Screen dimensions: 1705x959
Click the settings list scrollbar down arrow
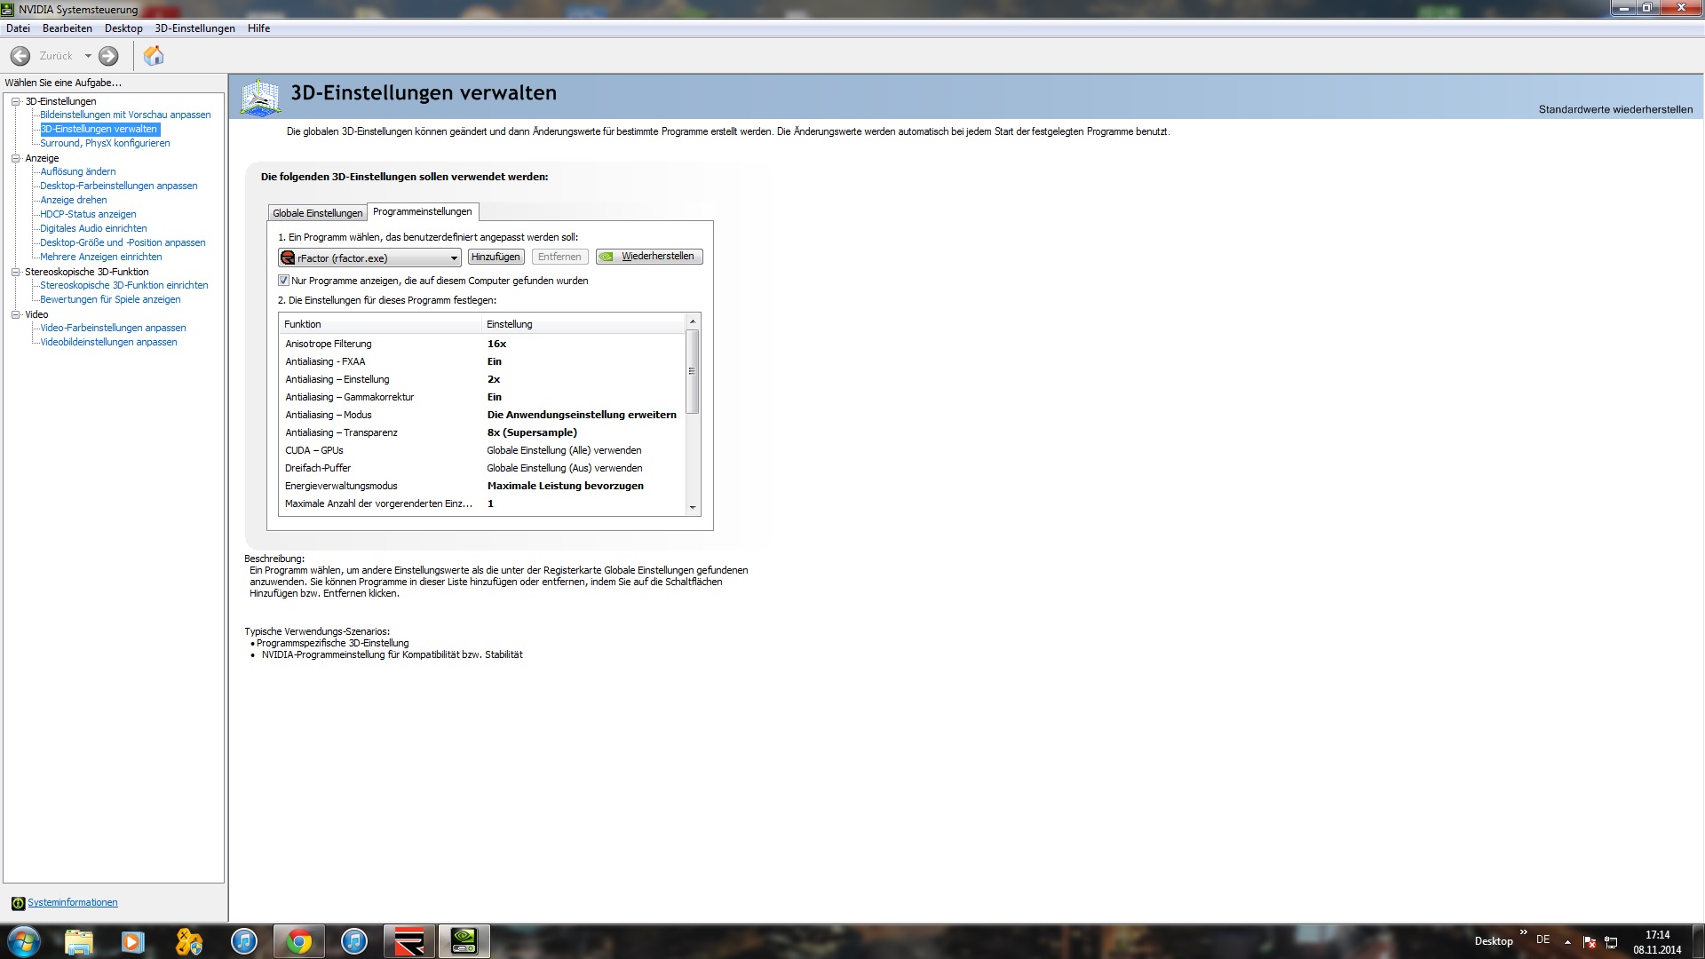pyautogui.click(x=693, y=508)
